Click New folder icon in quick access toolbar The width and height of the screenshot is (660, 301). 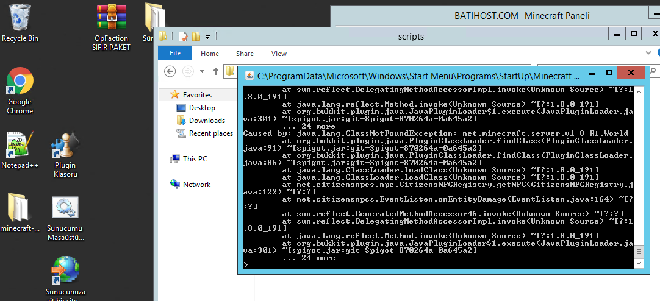pyautogui.click(x=196, y=37)
